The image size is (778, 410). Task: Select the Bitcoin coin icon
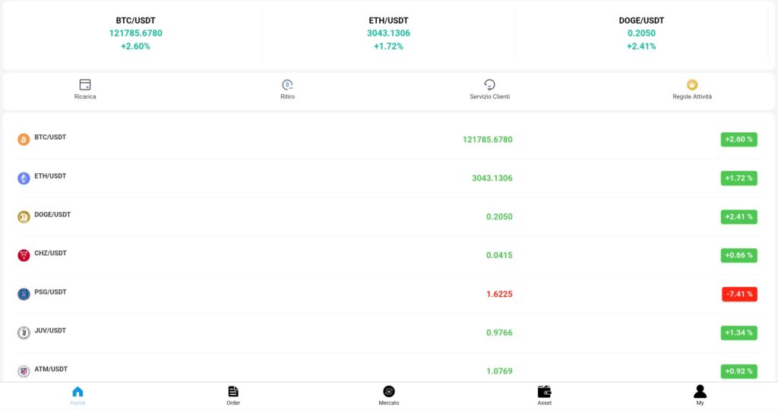(x=24, y=140)
